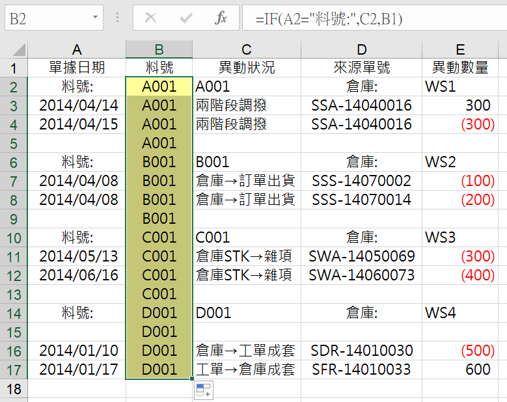Select date cell 2014/01/17
This screenshot has width=507, height=402.
point(77,369)
